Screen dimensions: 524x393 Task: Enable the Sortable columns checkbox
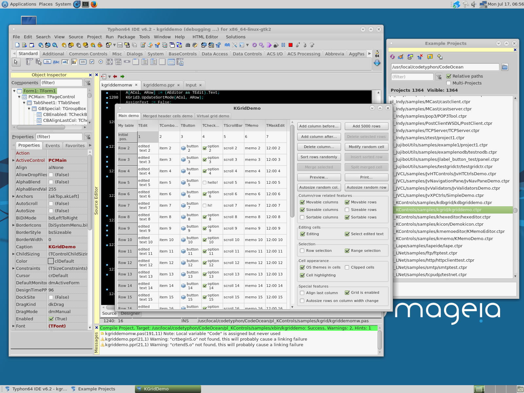click(302, 217)
